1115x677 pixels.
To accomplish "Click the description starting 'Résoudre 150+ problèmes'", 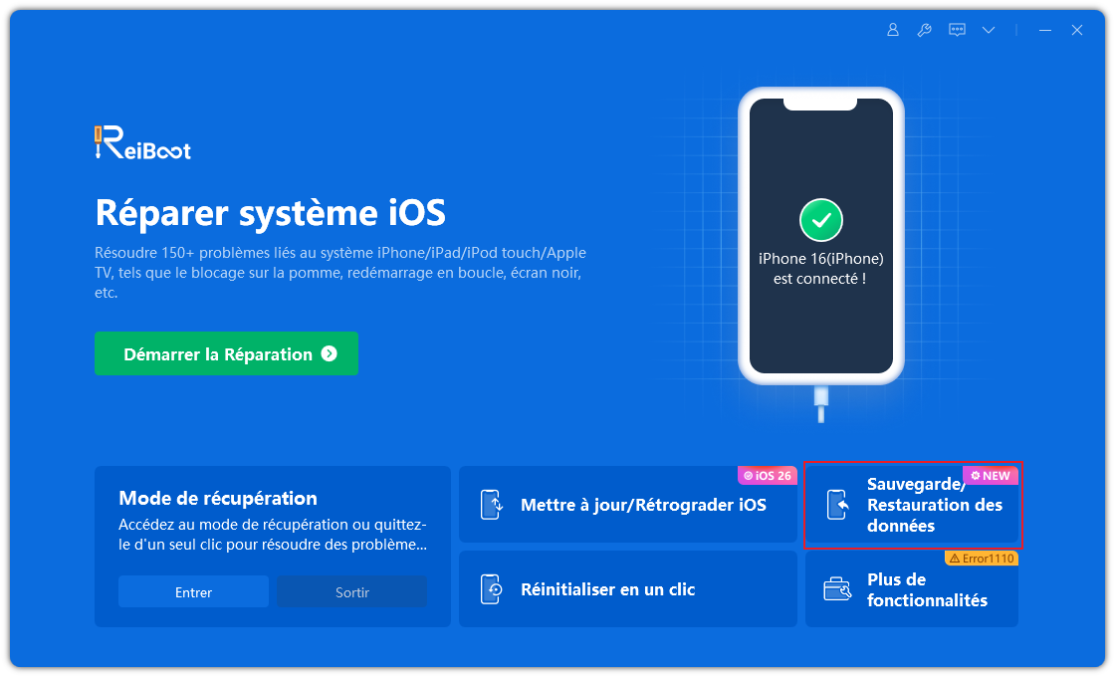I will coord(340,273).
